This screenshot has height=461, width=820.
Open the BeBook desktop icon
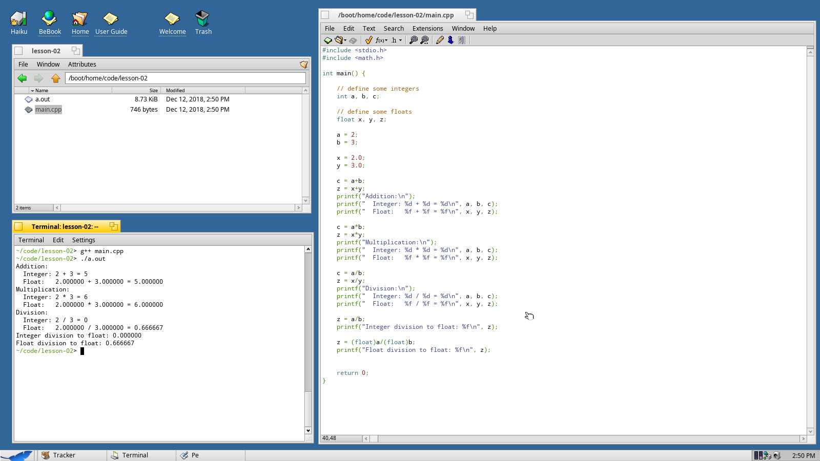50,23
